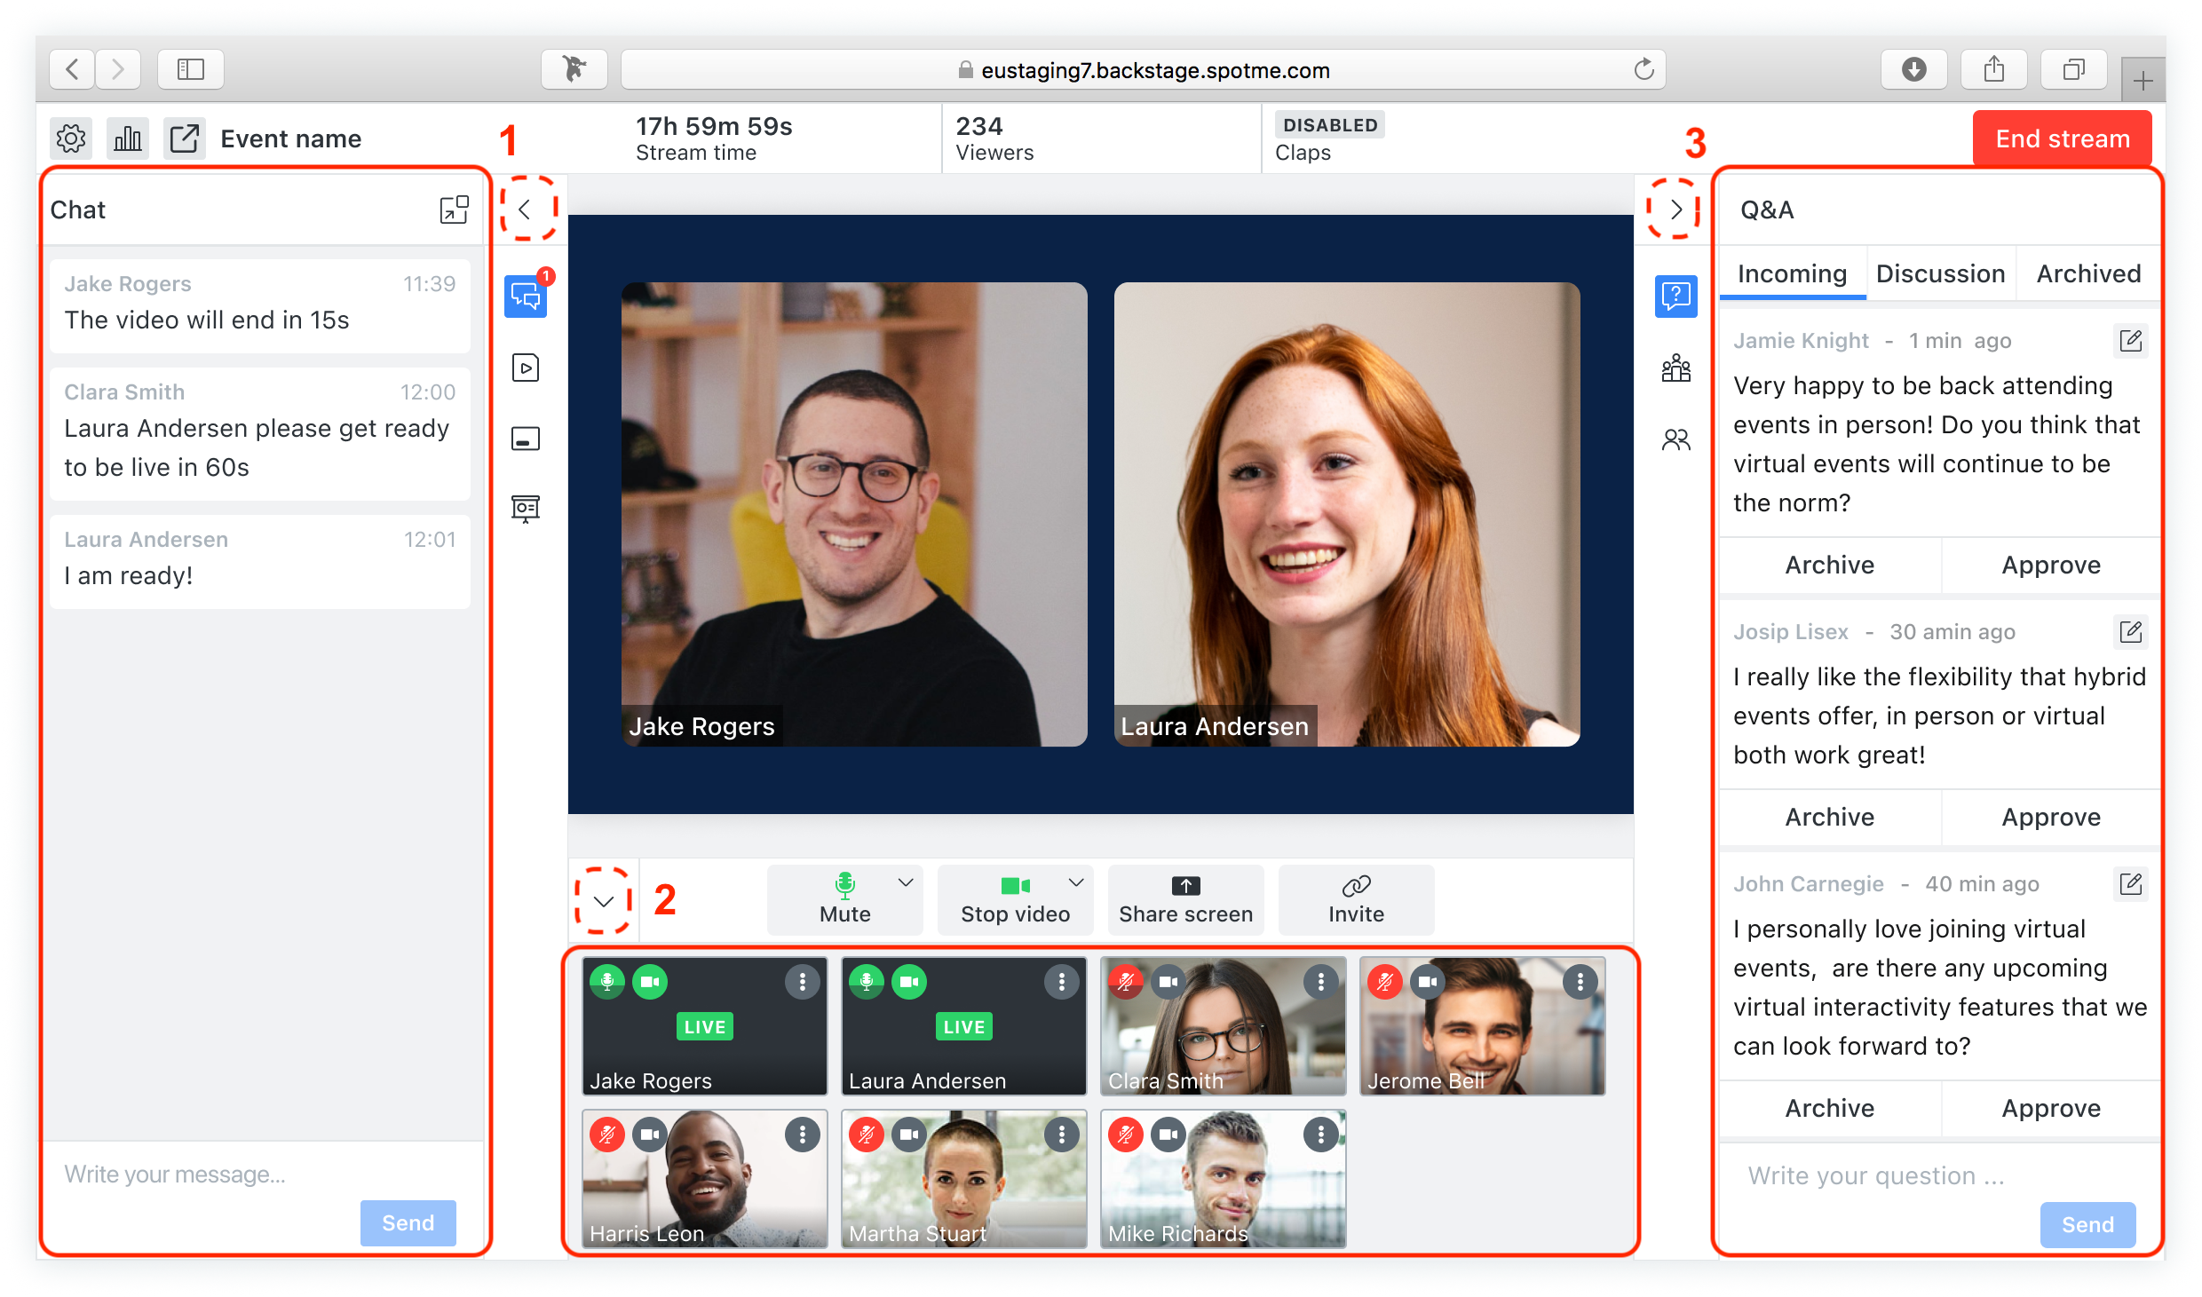Open the settings gear icon
The image size is (2202, 1297).
tap(71, 138)
